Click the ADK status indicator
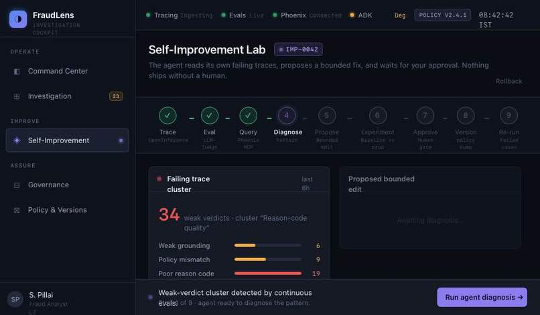The image size is (540, 315). (360, 15)
